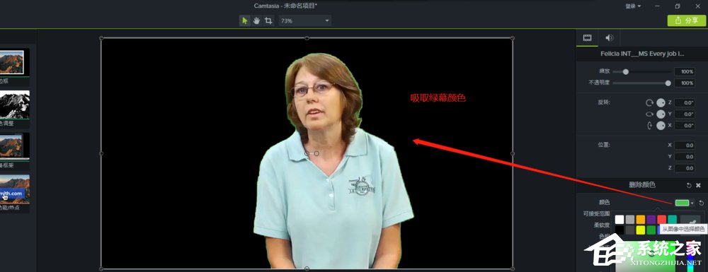Select the device frame effect thumbnail
Screen dimensions: 708x272
tap(14, 146)
